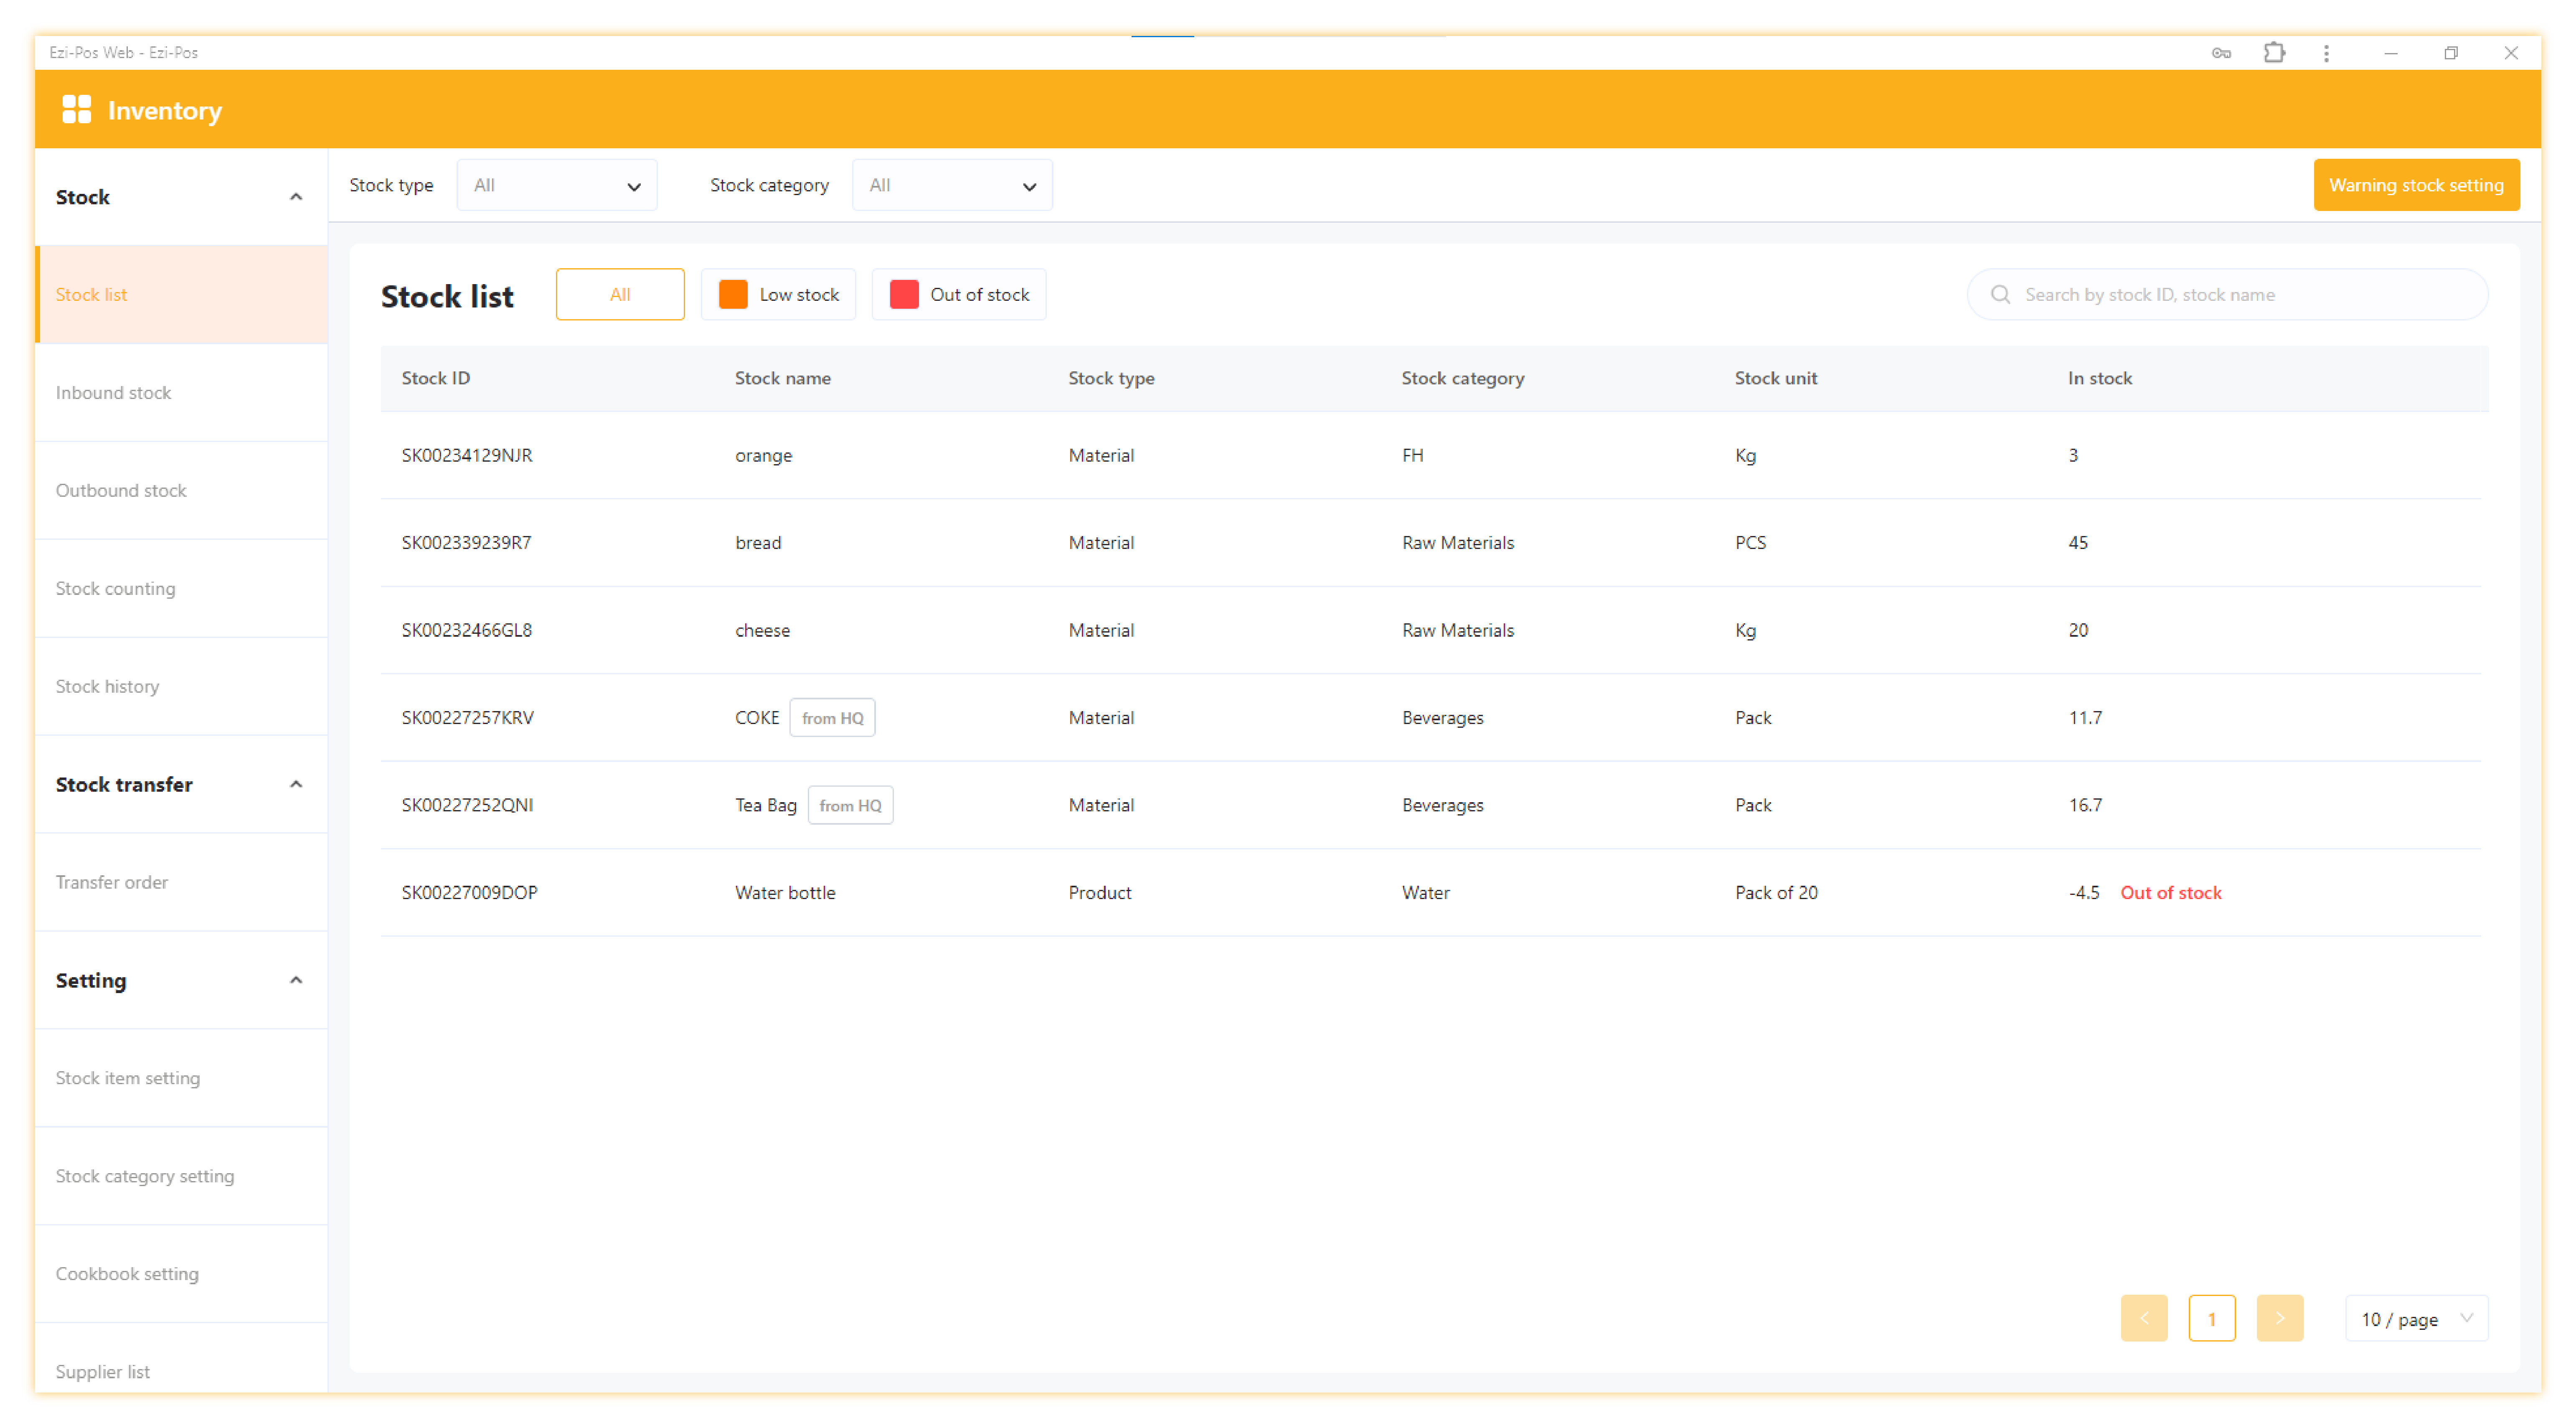Click the Stock ID column header
Image resolution: width=2576 pixels, height=1428 pixels.
(436, 378)
